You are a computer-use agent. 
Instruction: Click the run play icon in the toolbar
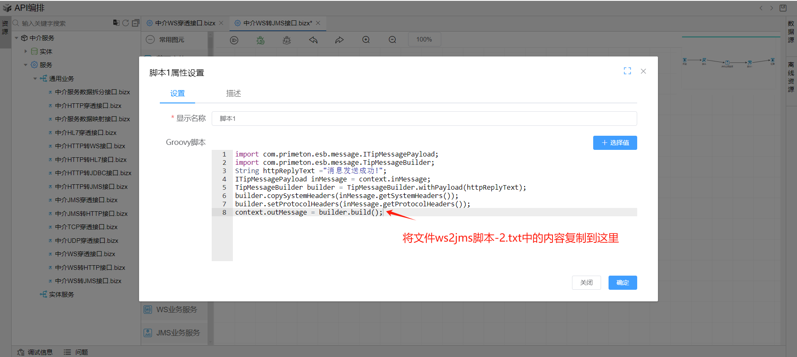coord(234,40)
